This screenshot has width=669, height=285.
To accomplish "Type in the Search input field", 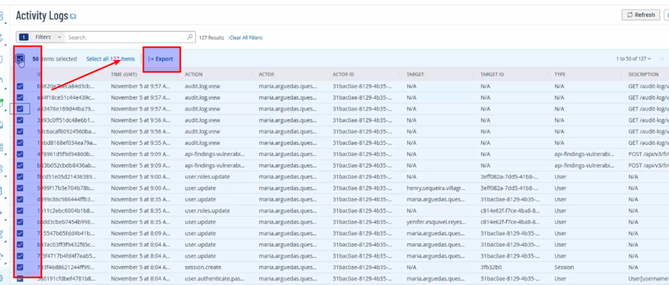I will (x=127, y=37).
